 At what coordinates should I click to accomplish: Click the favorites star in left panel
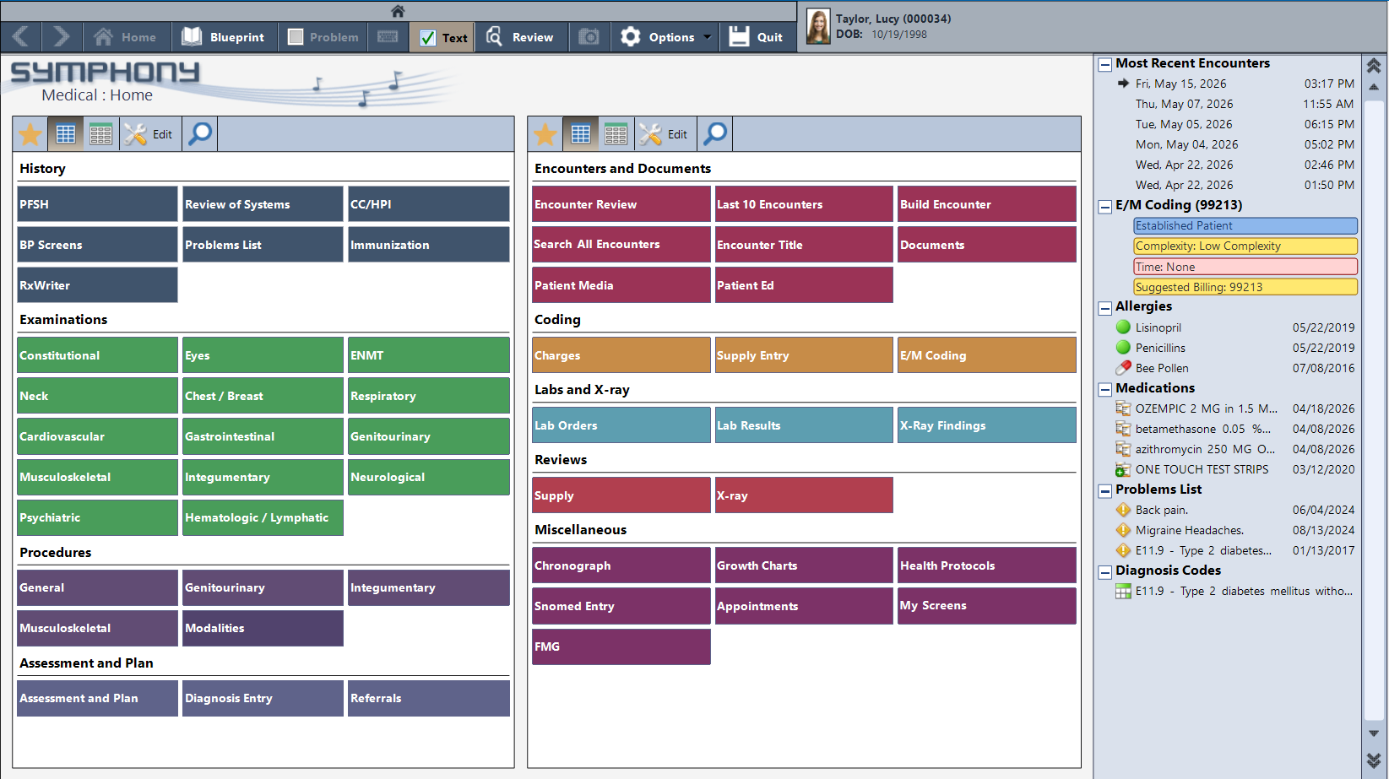point(30,134)
